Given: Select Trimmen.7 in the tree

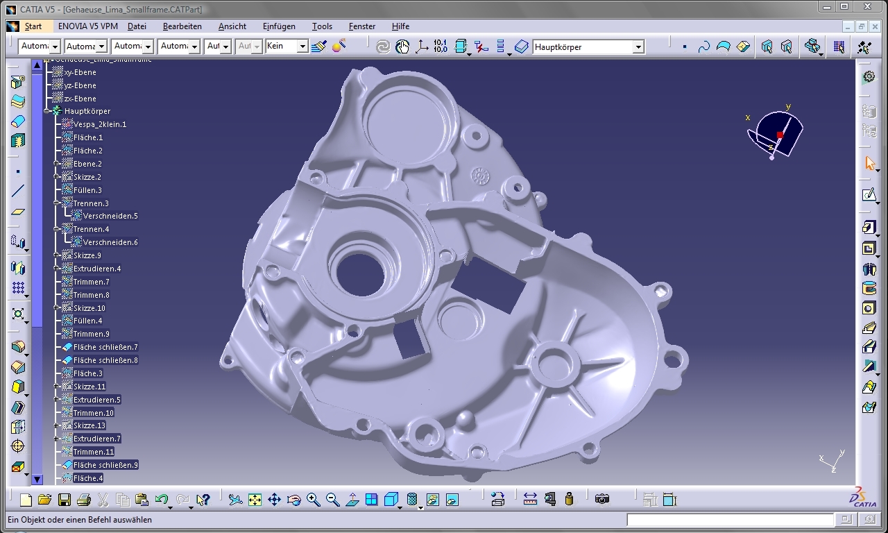Looking at the screenshot, I should pyautogui.click(x=92, y=282).
